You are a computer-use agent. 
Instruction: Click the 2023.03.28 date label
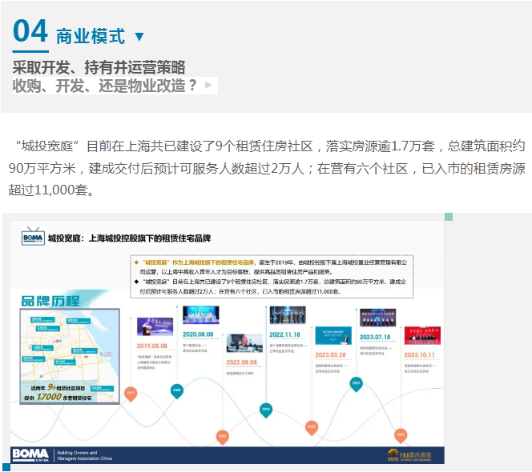click(x=330, y=355)
